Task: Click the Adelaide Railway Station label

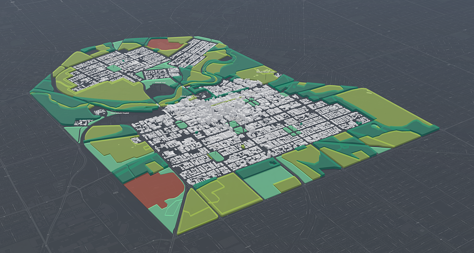Action: 190,96
